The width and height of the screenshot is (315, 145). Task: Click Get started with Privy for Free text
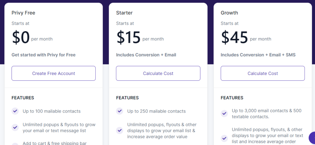(44, 55)
